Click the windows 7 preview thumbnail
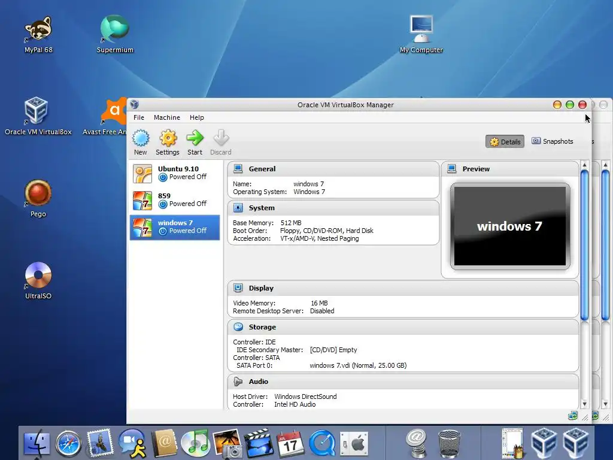Image resolution: width=613 pixels, height=460 pixels. 510,226
